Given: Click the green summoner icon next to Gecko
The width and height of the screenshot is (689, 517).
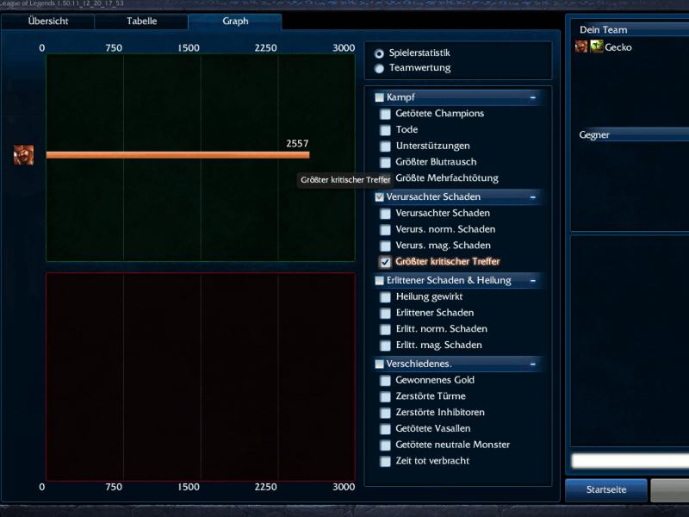Looking at the screenshot, I should [x=596, y=47].
